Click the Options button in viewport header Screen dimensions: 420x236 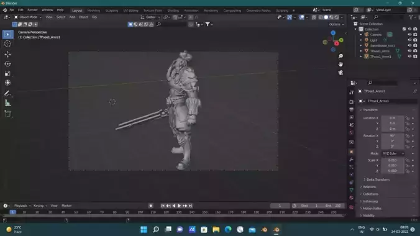pyautogui.click(x=336, y=24)
